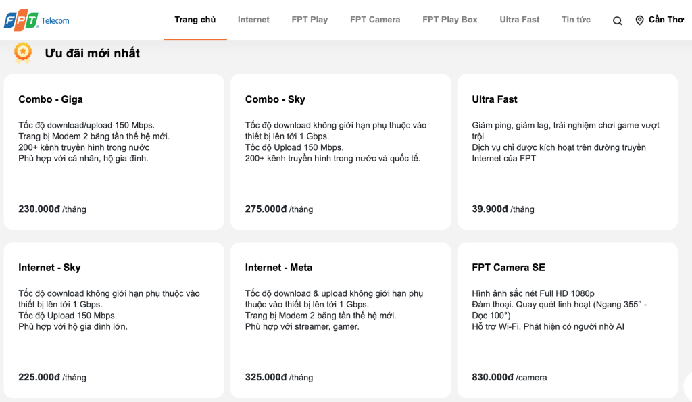Image resolution: width=692 pixels, height=402 pixels.
Task: Click the location pin icon
Action: [639, 20]
